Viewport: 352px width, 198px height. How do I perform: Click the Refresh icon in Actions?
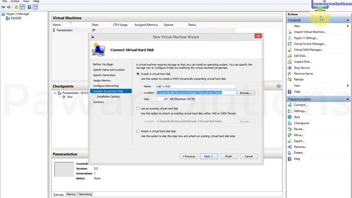(x=290, y=79)
